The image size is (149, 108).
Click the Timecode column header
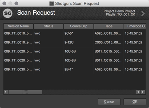pyautogui.click(x=135, y=26)
